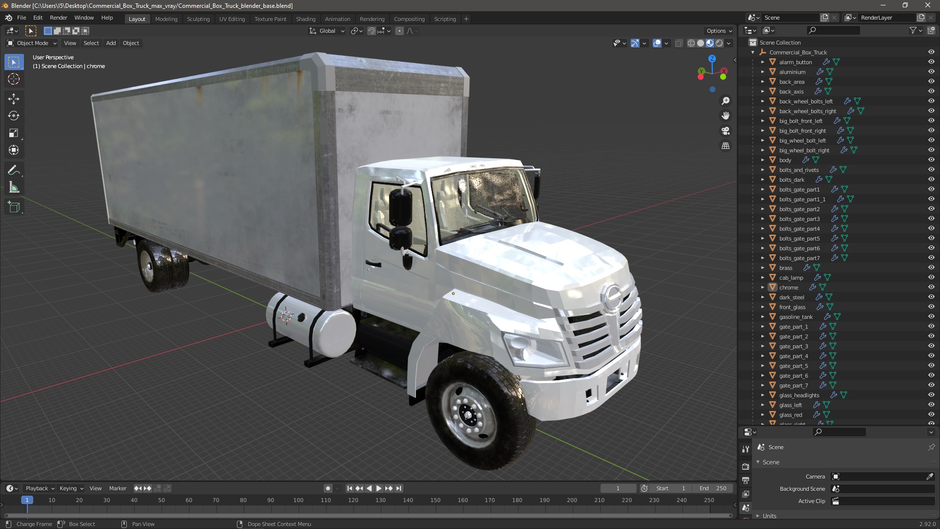This screenshot has height=529, width=940.
Task: Open the timeline View menu
Action: (x=95, y=488)
